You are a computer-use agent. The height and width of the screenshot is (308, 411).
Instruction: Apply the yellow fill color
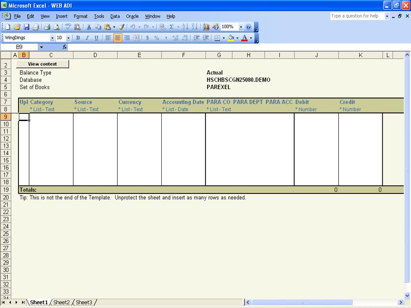click(231, 38)
